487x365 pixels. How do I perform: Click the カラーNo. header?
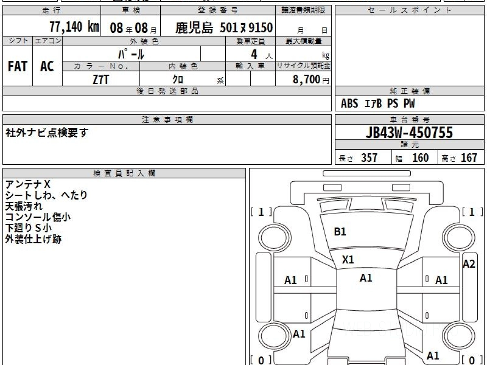tap(101, 66)
